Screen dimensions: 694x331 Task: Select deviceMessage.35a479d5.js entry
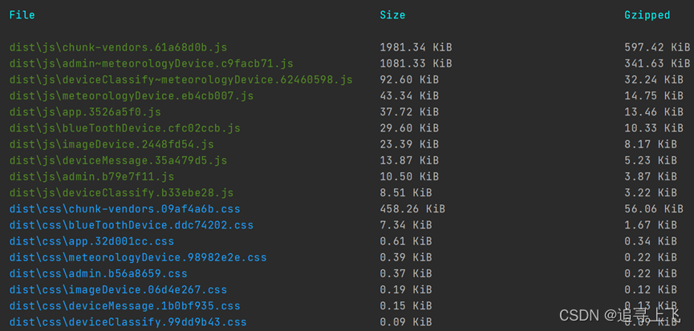[x=118, y=160]
